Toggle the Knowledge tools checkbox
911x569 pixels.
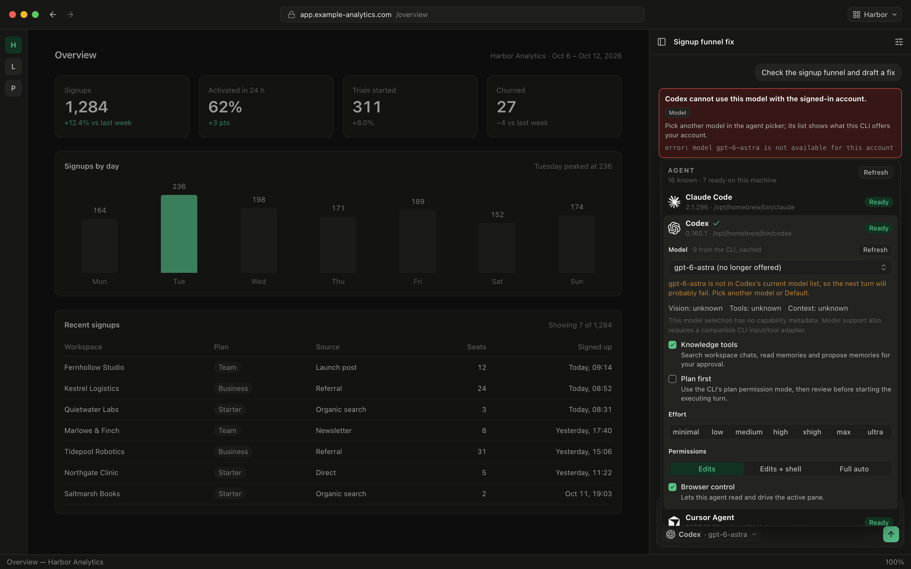pyautogui.click(x=672, y=345)
